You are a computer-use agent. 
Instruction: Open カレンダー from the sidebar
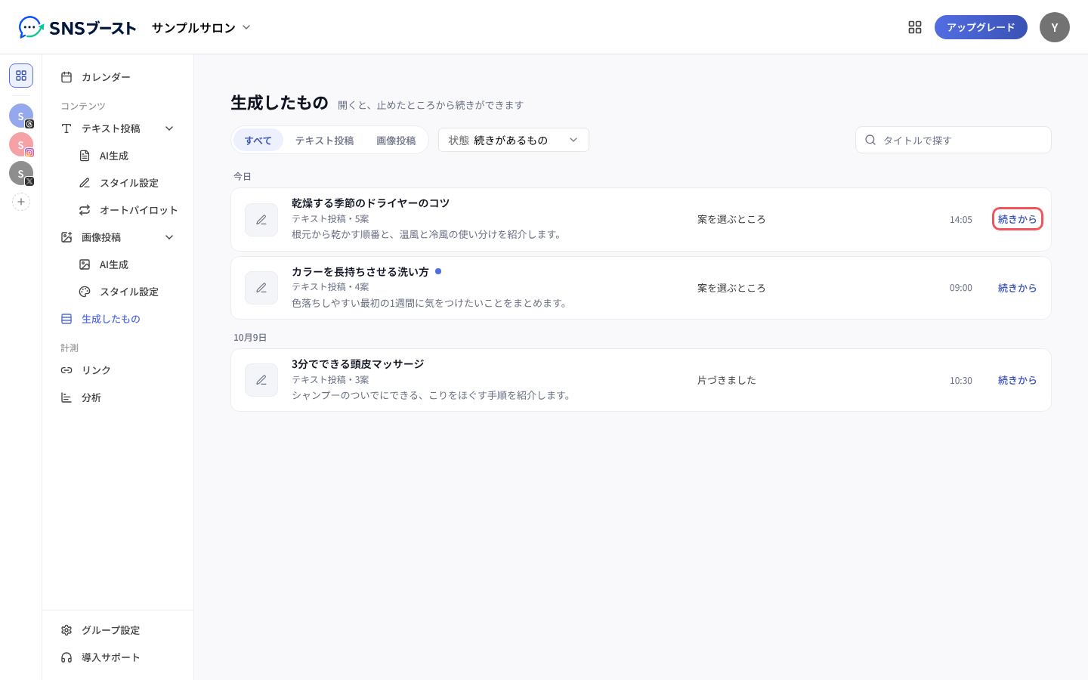click(118, 77)
